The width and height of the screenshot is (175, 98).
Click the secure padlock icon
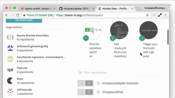24,15
